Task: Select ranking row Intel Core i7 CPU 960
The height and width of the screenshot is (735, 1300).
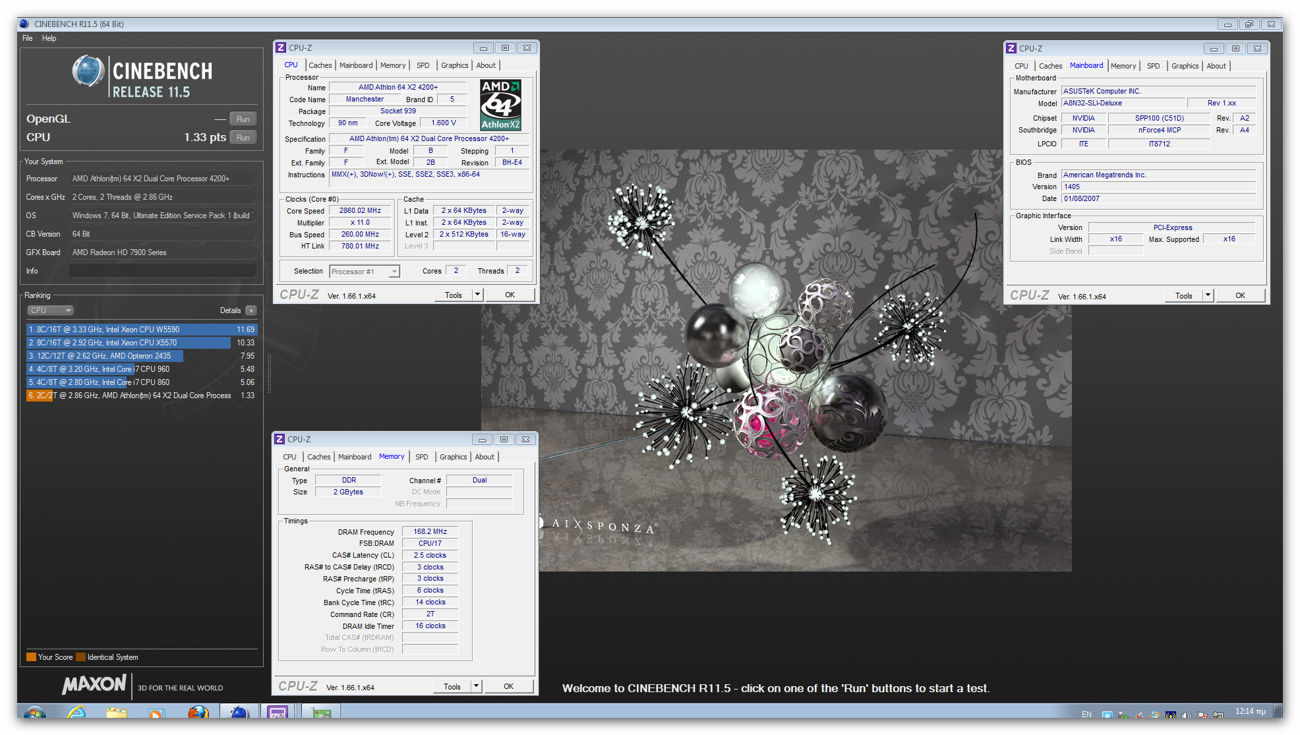Action: coord(141,369)
